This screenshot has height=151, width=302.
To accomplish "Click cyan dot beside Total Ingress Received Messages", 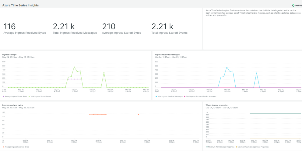I will (156, 96).
